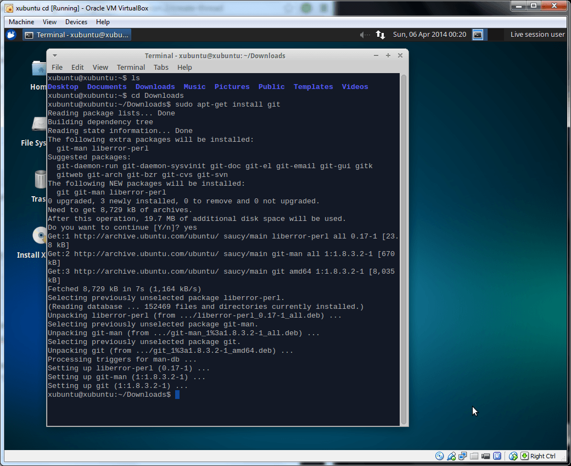This screenshot has width=571, height=466.
Task: Click the 'sudo apt-get install git' command line
Action: click(x=164, y=104)
